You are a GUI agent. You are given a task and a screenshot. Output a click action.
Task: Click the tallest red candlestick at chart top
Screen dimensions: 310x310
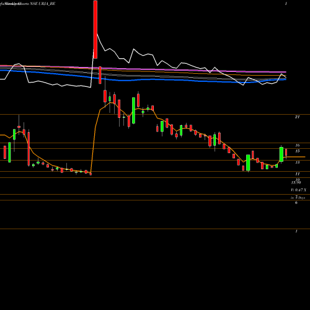point(95,29)
